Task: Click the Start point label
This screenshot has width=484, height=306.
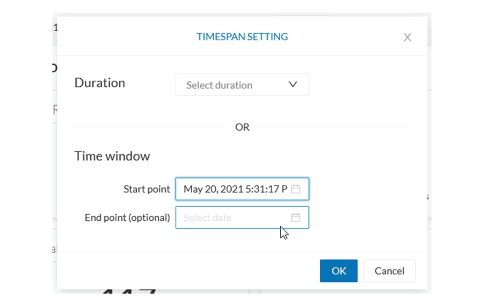Action: [x=146, y=189]
